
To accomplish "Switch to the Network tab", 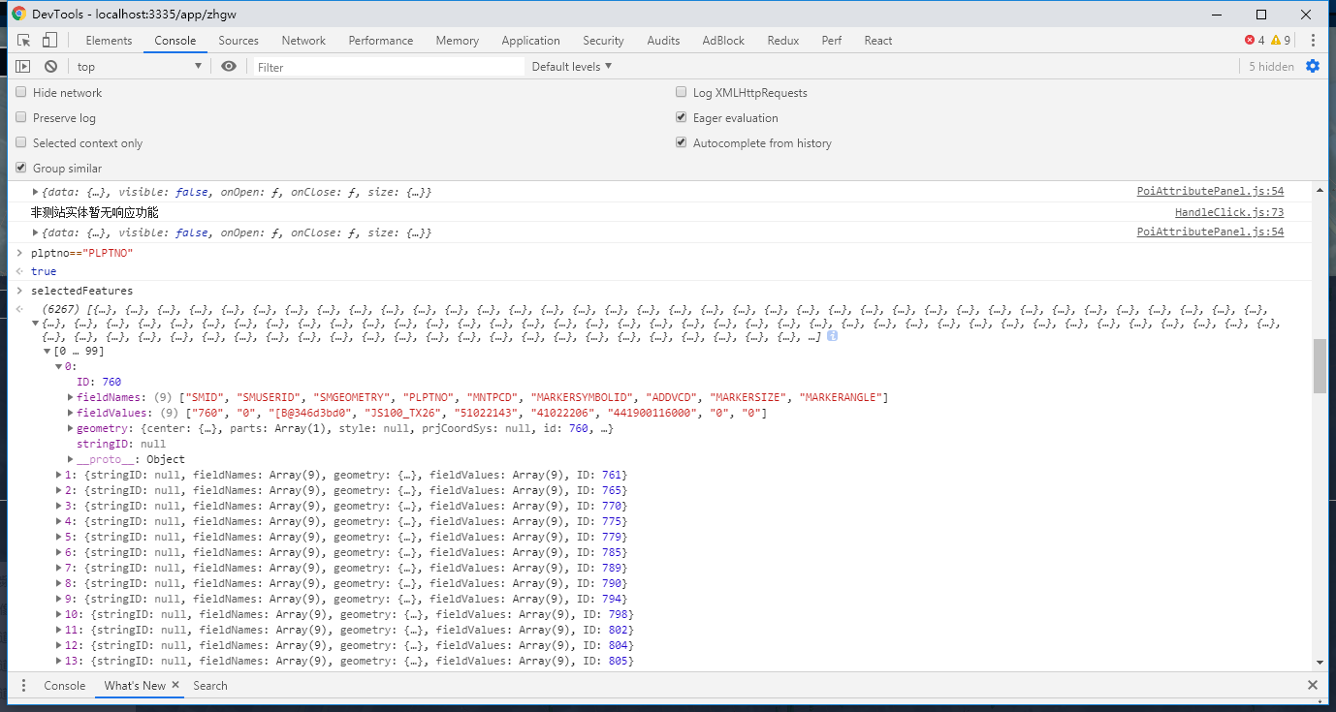I will pos(303,41).
